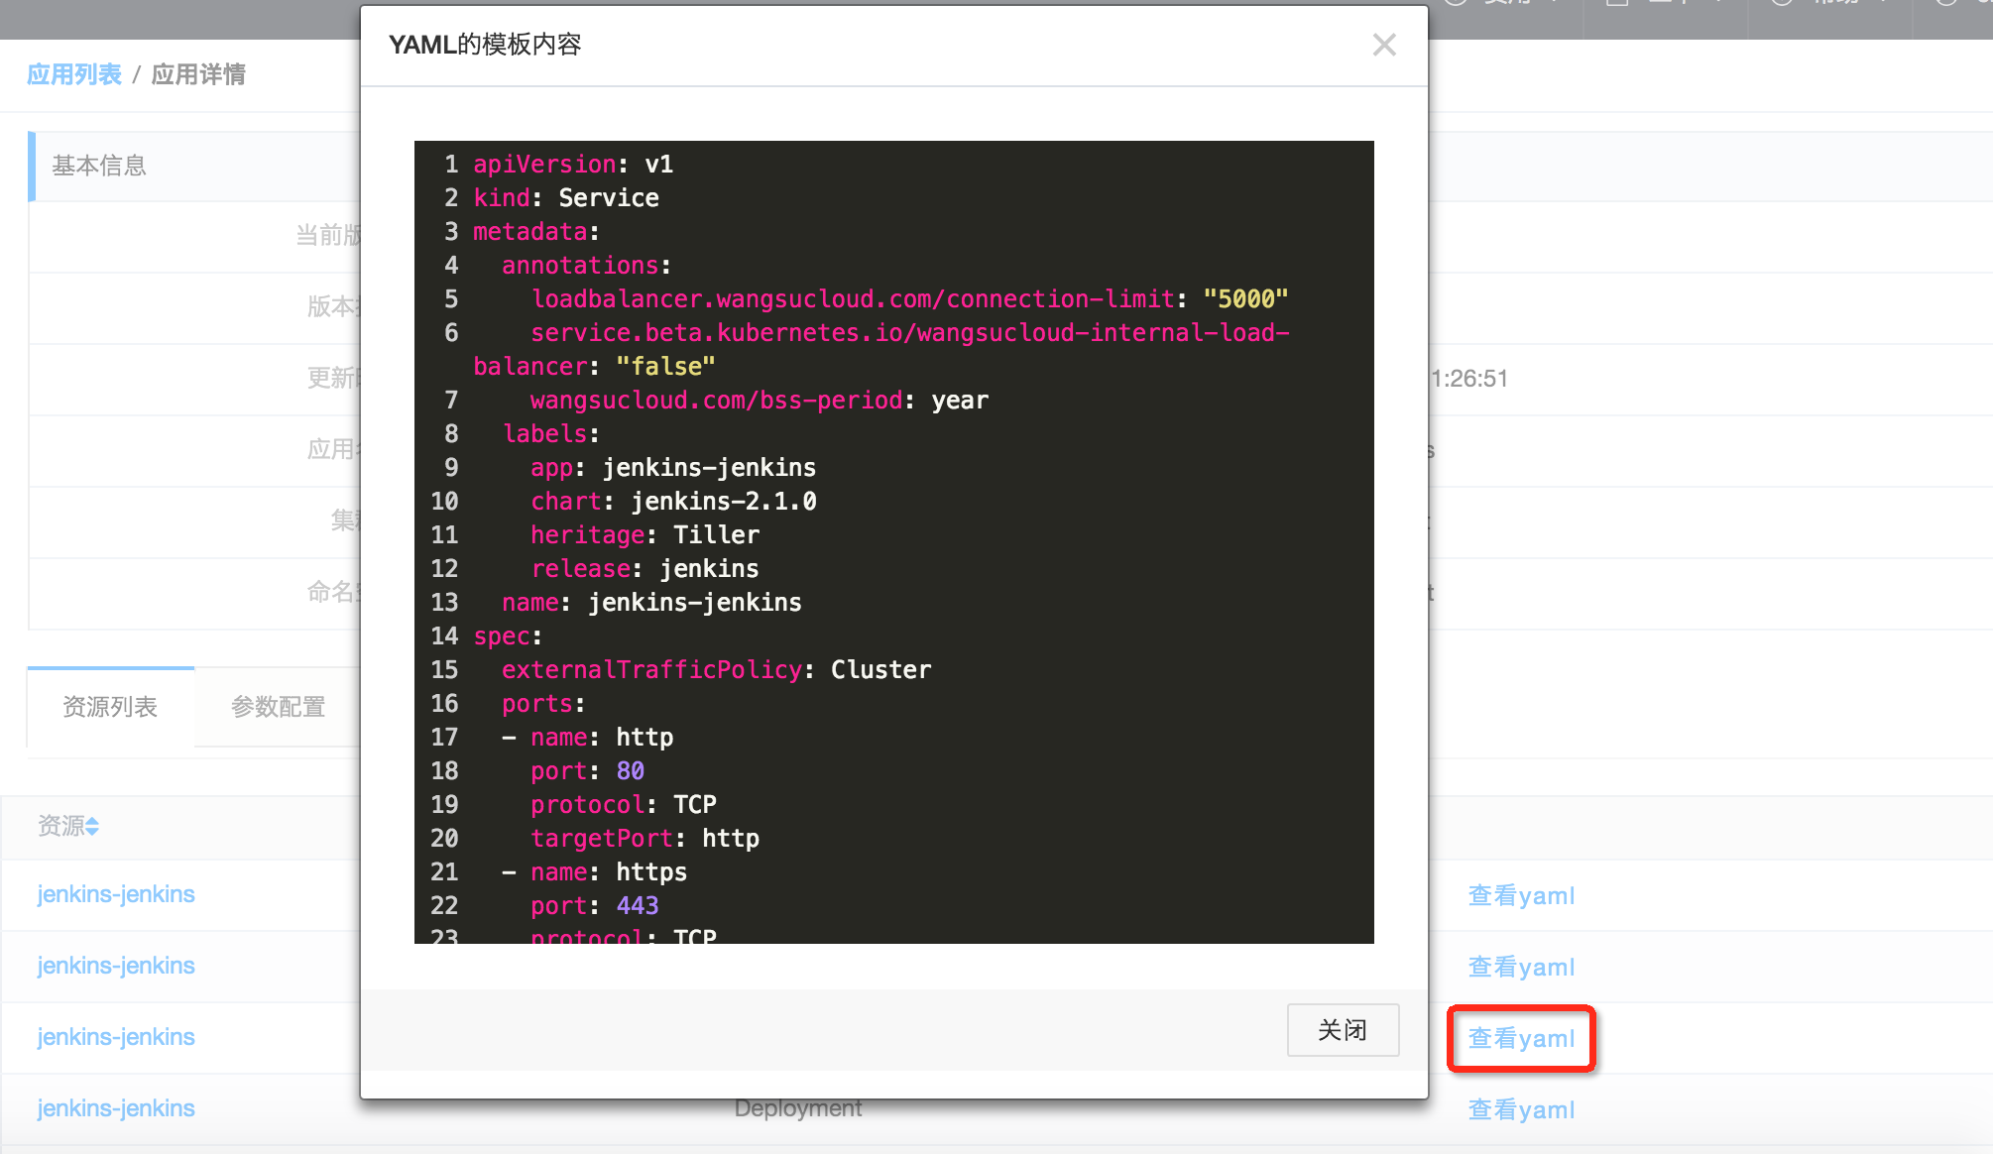Click 查看yaml in the first row
Screen dimensions: 1993x1154
pyautogui.click(x=1521, y=896)
